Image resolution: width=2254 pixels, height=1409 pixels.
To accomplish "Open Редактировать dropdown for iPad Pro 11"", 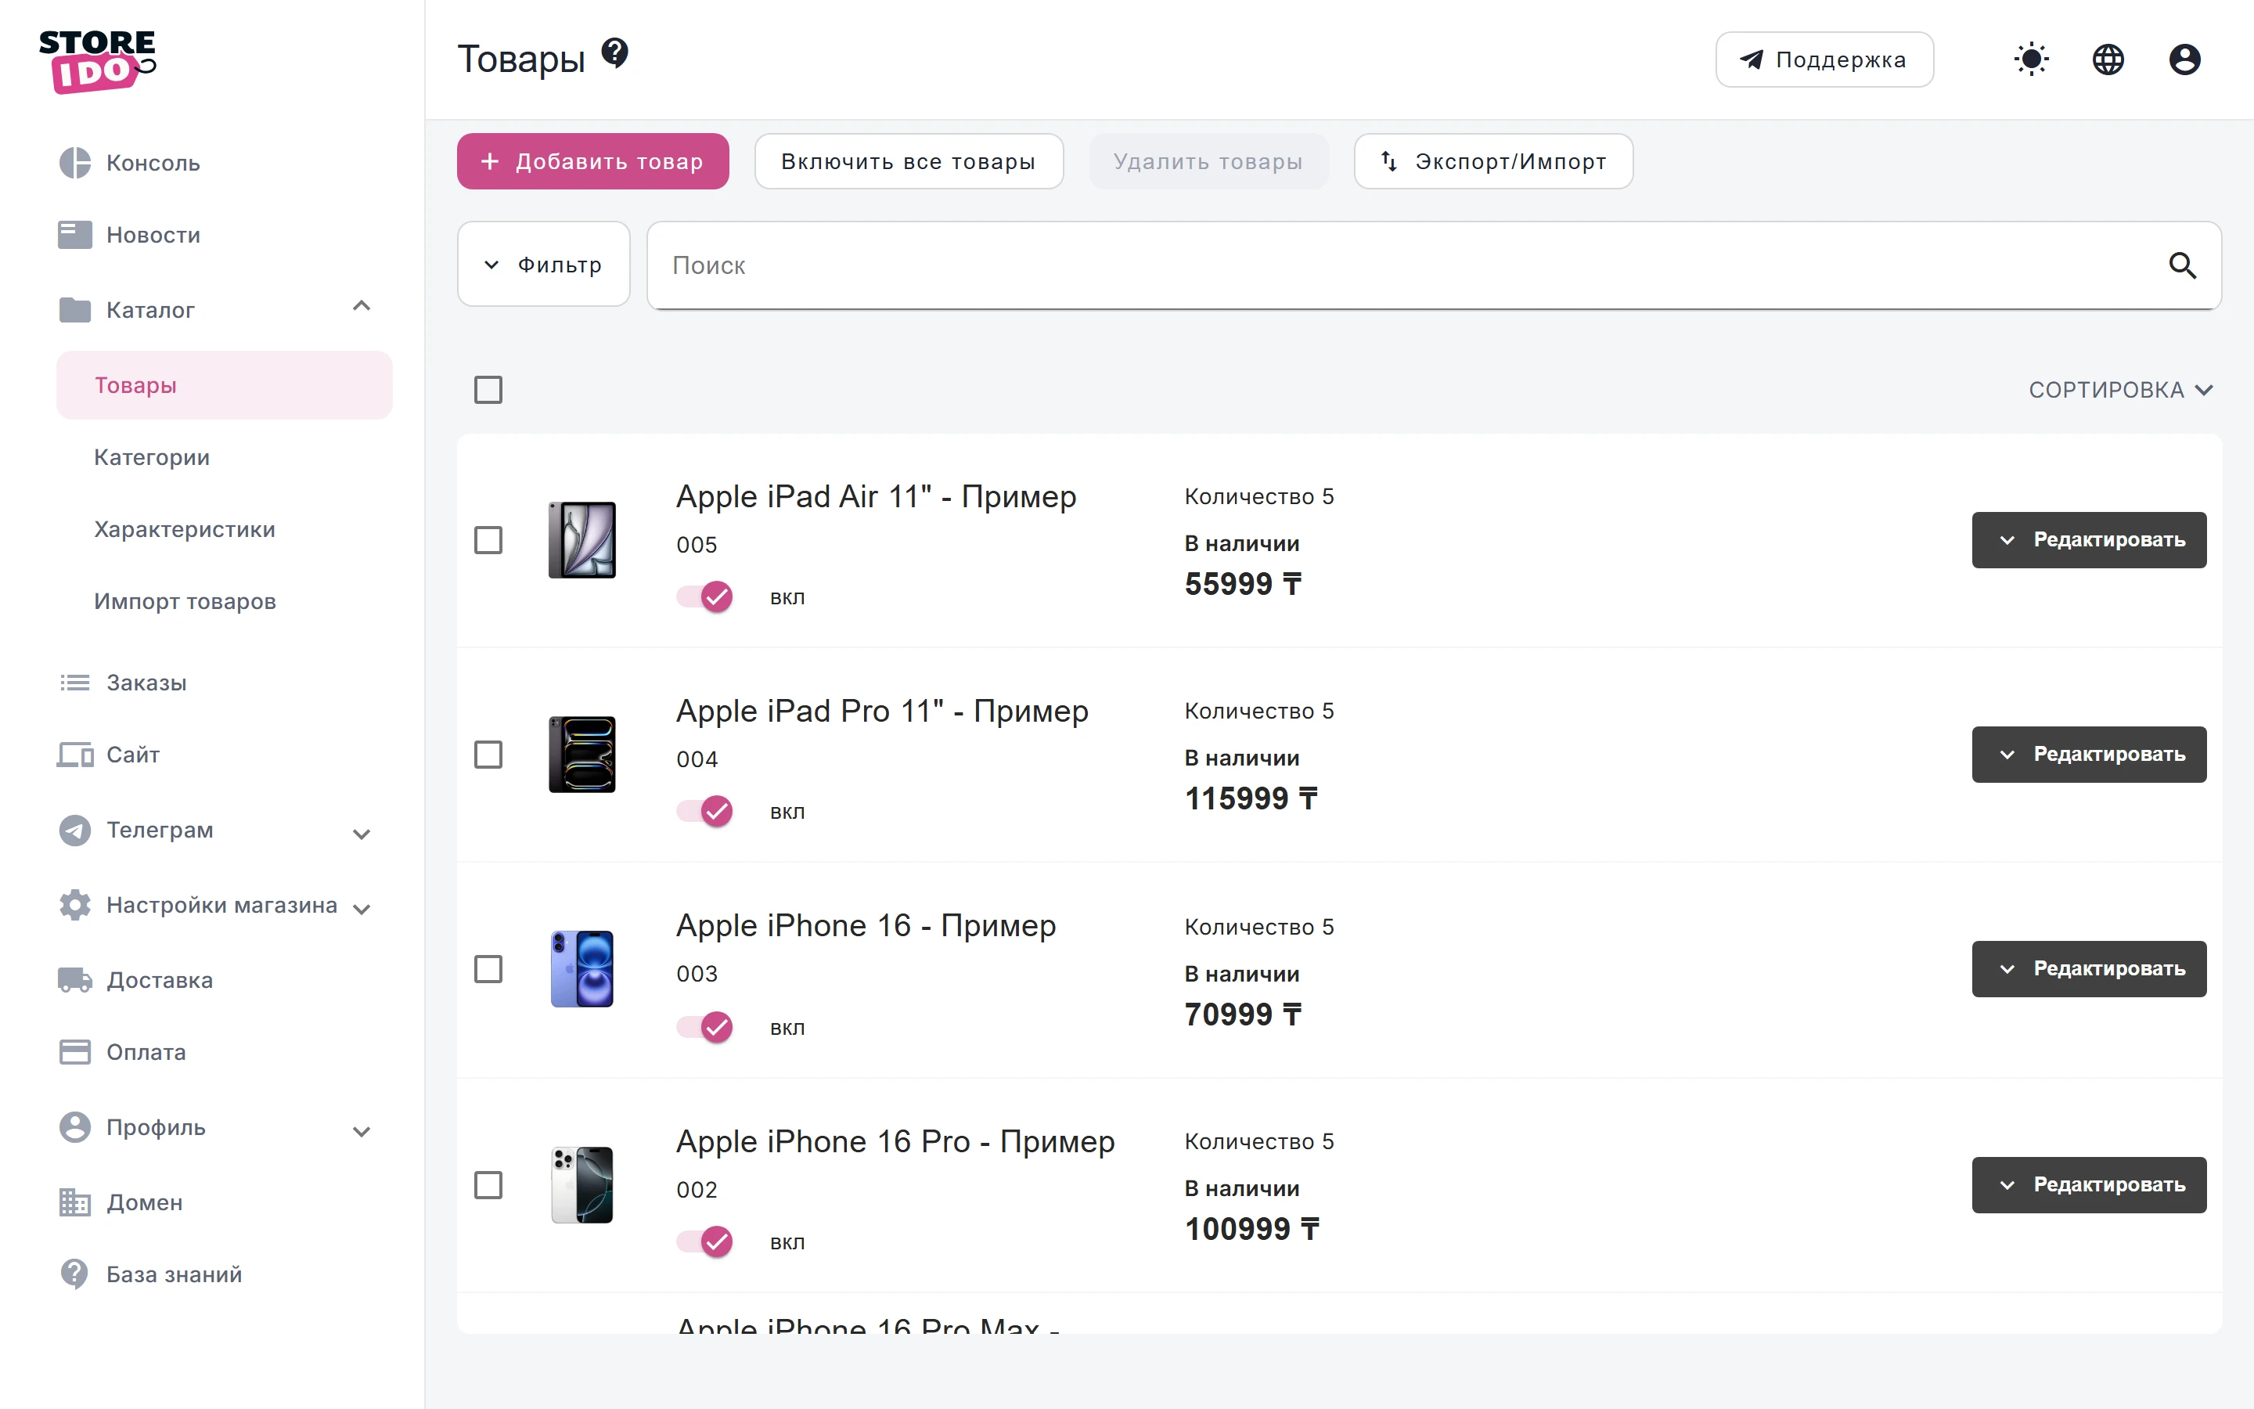I will coord(2089,754).
